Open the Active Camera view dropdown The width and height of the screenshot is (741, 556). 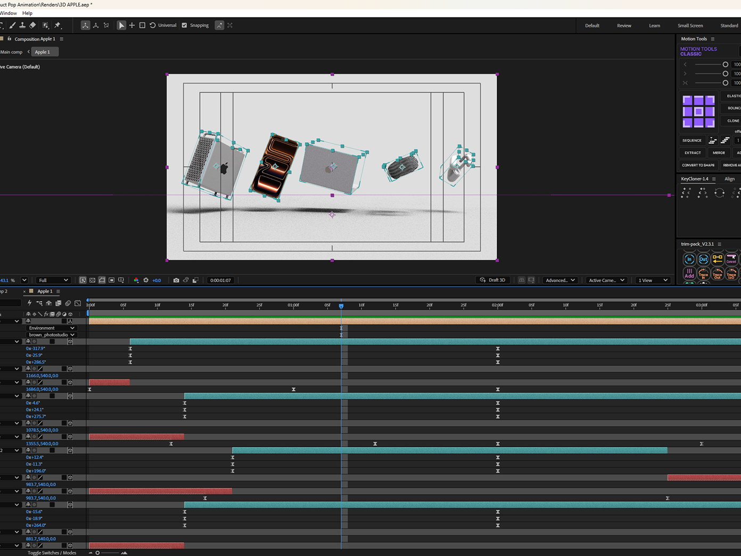(x=606, y=280)
